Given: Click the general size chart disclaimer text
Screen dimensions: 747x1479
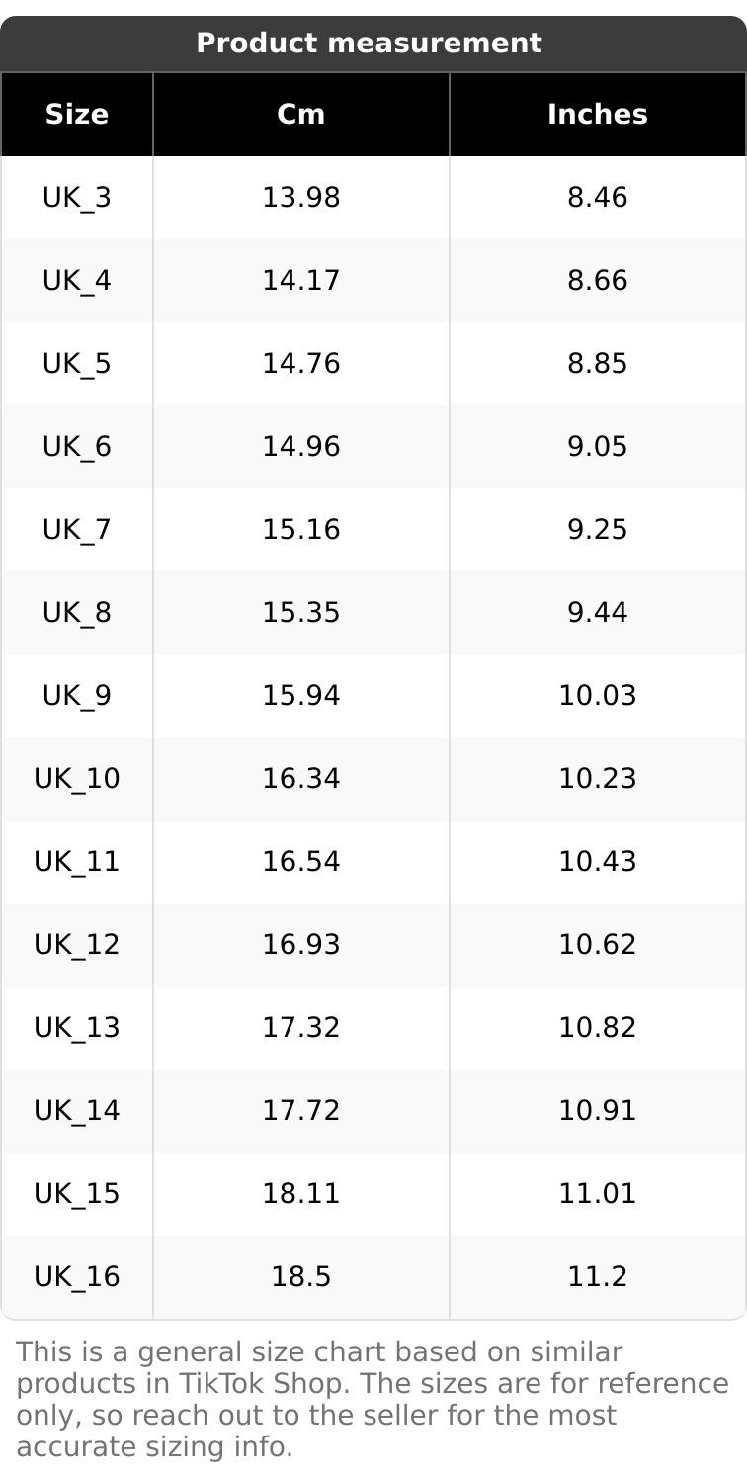Looking at the screenshot, I should (372, 1399).
